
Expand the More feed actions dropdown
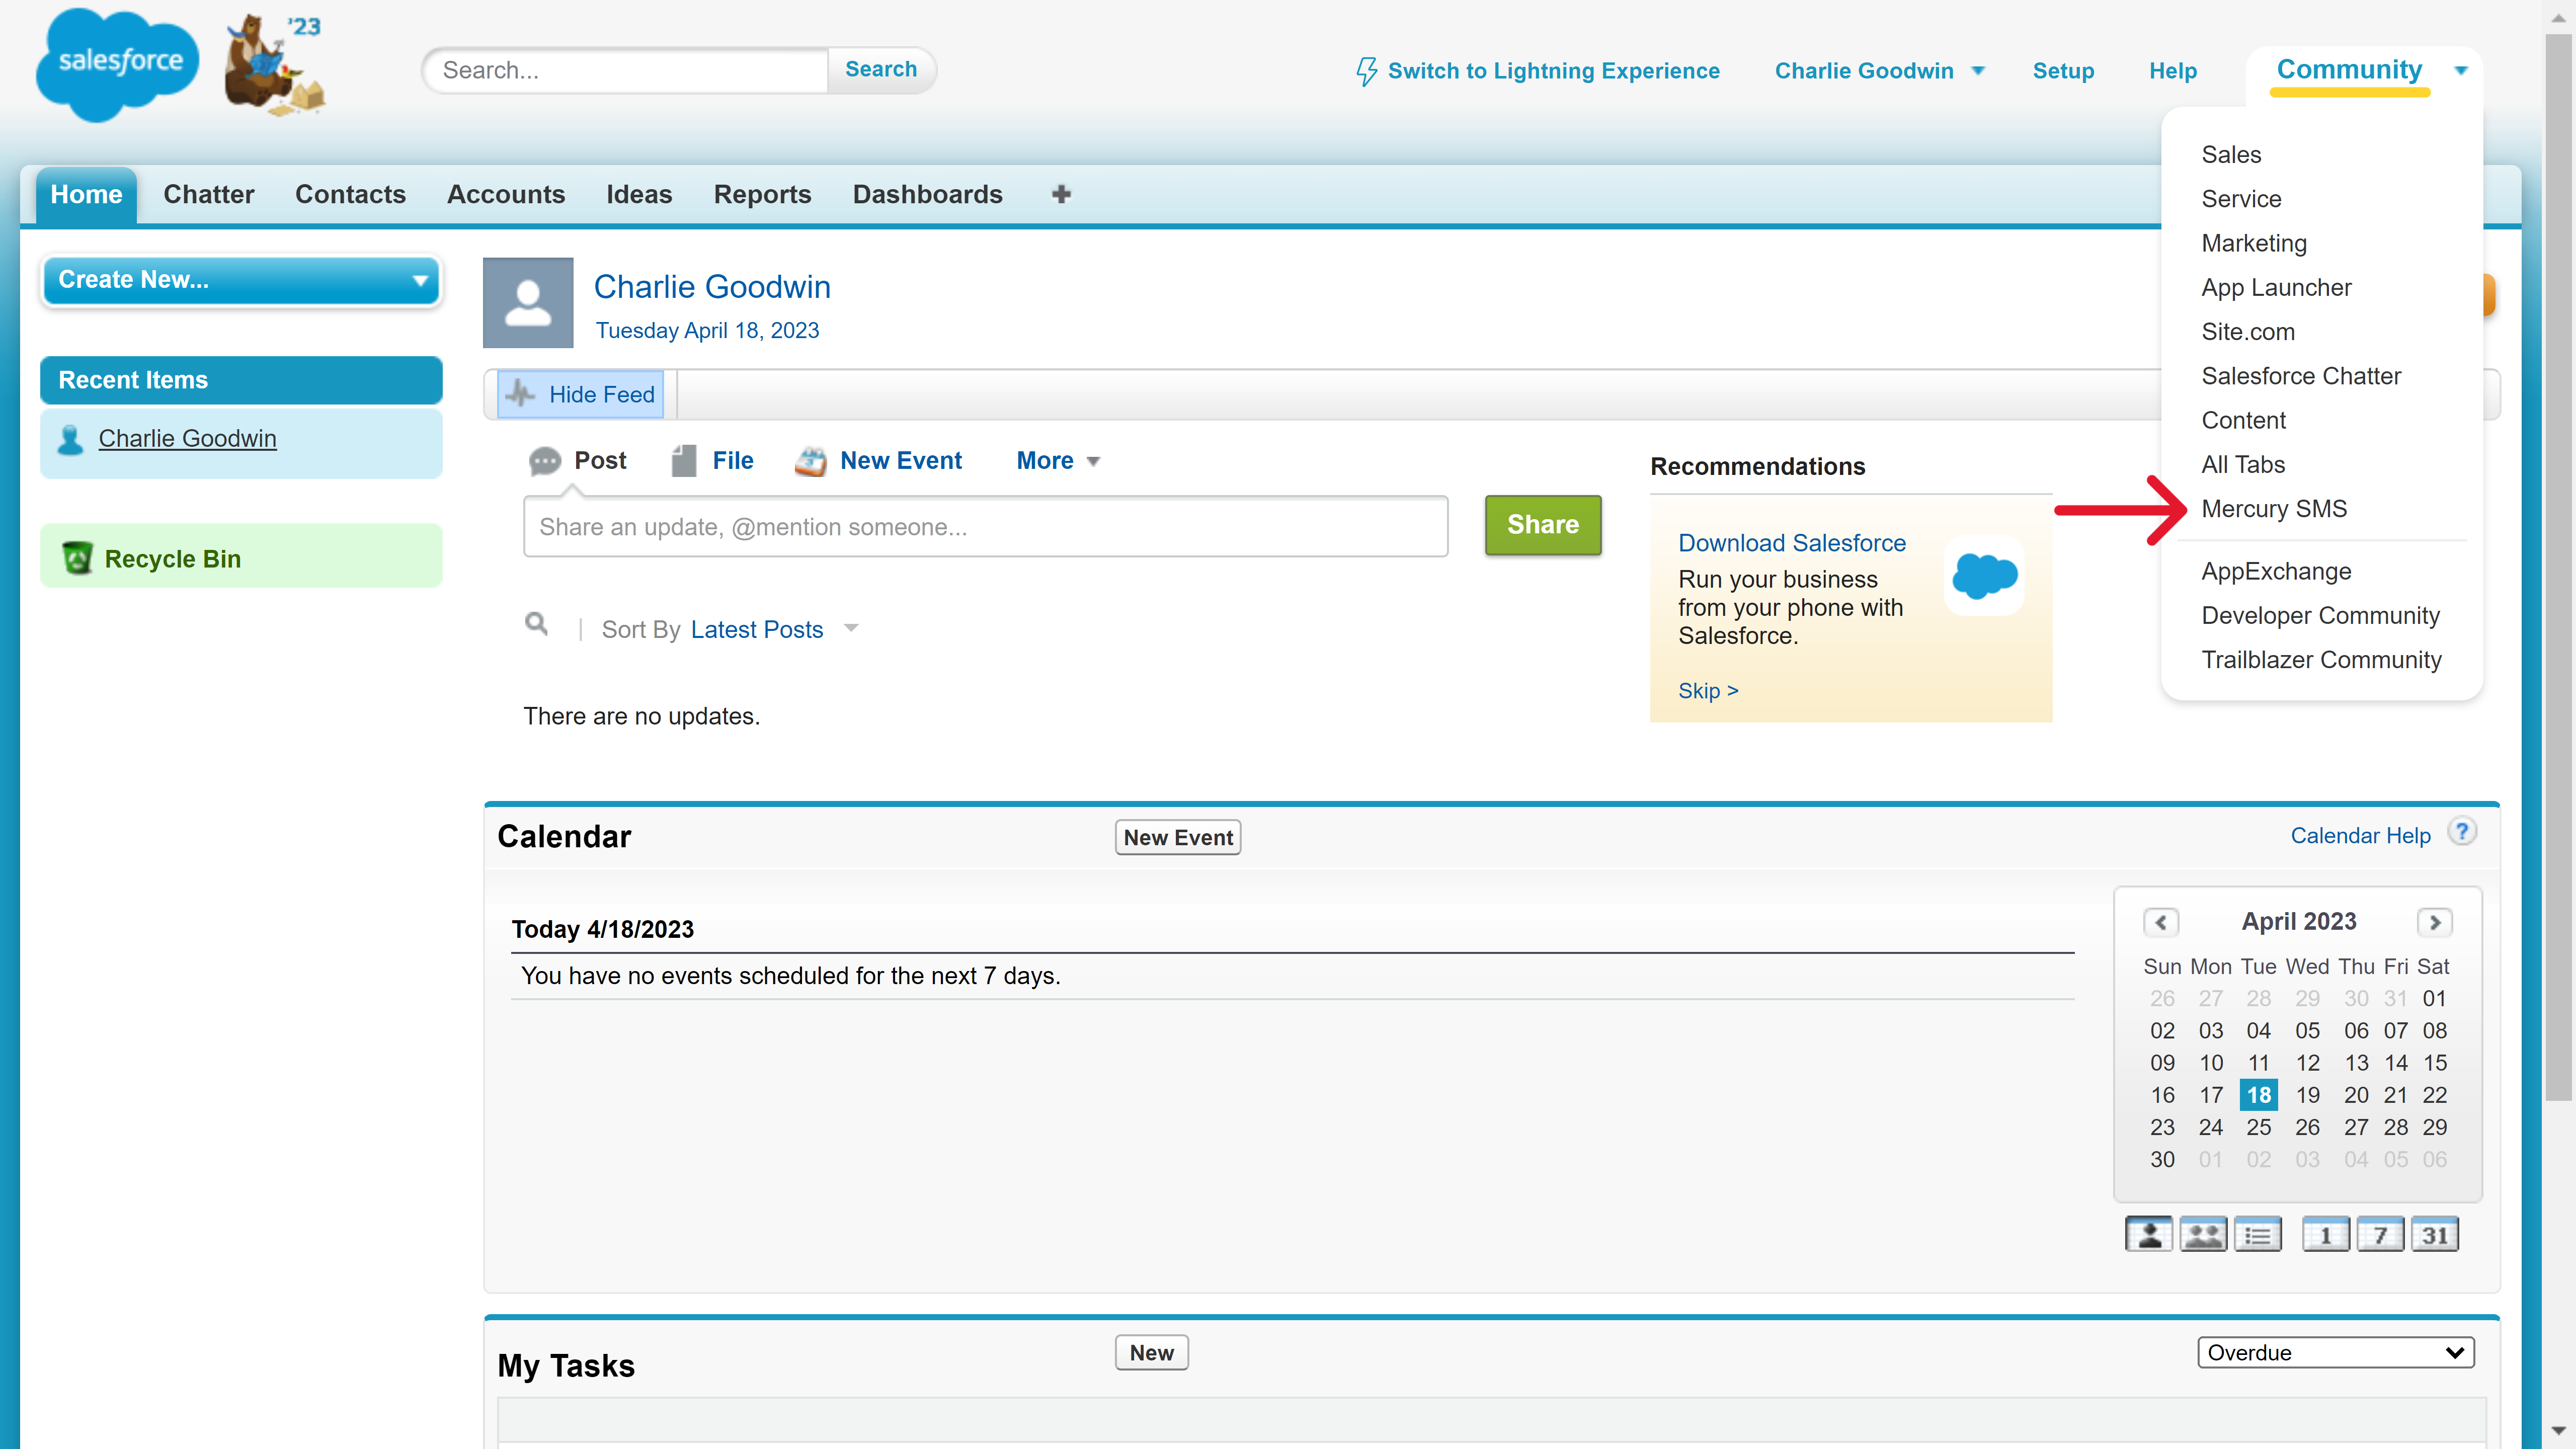tap(1058, 461)
